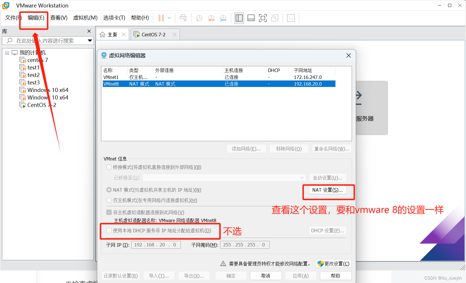Open the library search dropdown arrow
The height and width of the screenshot is (283, 466).
point(90,41)
